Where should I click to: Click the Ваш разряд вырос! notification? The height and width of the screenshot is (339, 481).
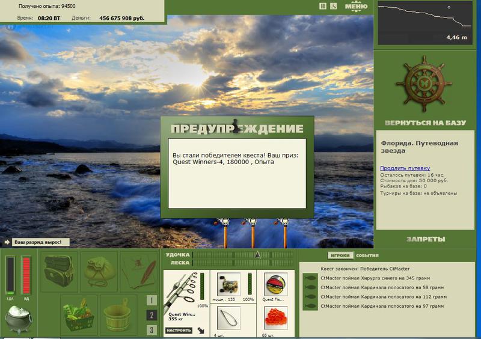pyautogui.click(x=40, y=242)
